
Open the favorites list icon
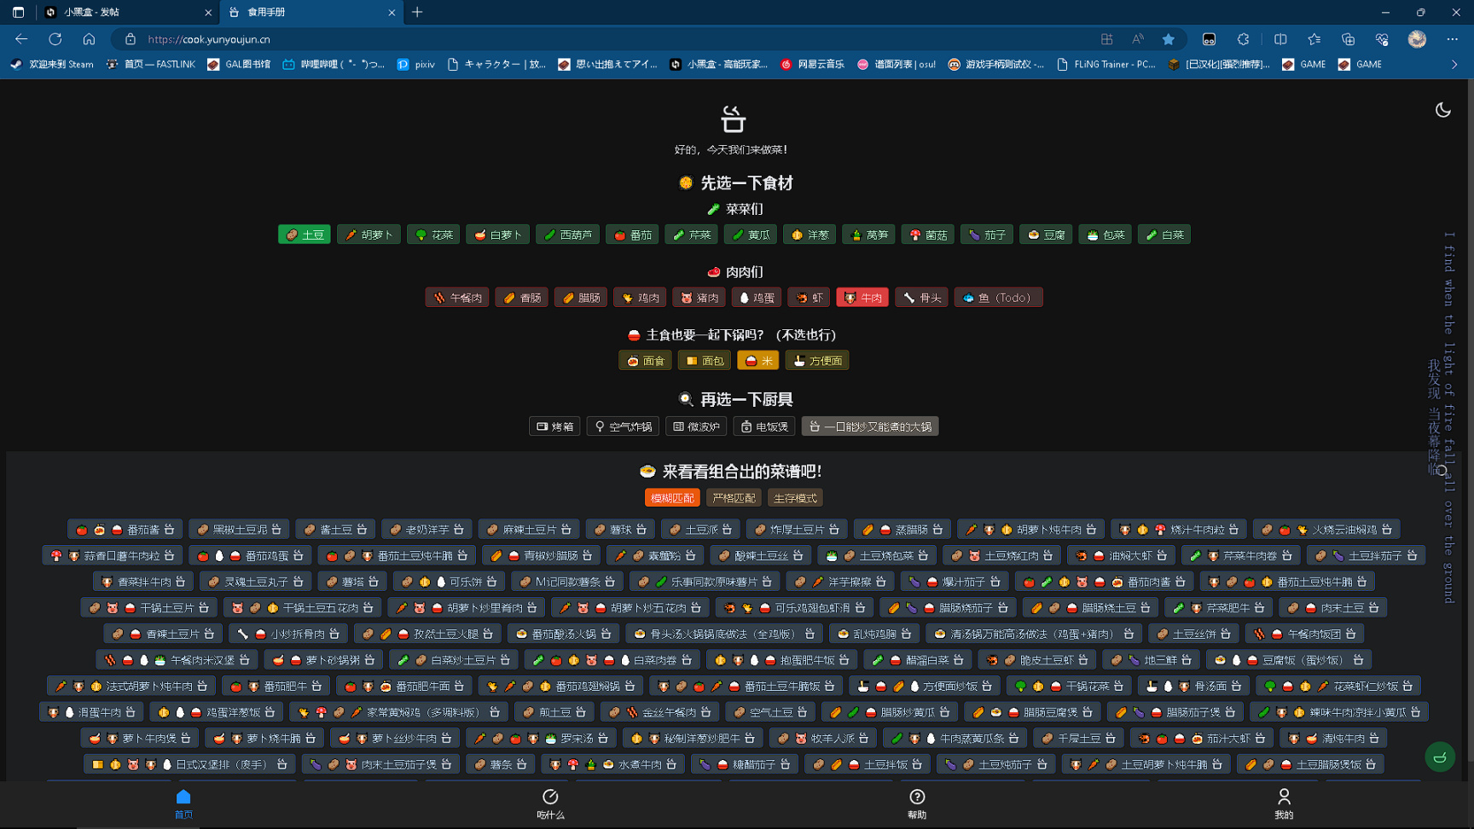tap(1314, 39)
